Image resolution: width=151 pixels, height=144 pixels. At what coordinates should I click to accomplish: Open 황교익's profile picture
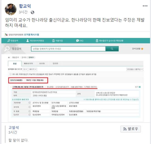click(x=11, y=9)
